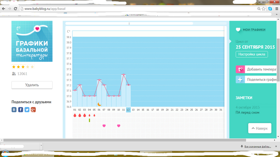Open Настройка цикла settings
Image resolution: width=280 pixels, height=157 pixels.
point(252,54)
